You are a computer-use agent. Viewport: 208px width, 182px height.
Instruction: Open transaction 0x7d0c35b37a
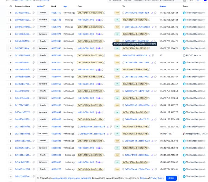tap(23, 13)
